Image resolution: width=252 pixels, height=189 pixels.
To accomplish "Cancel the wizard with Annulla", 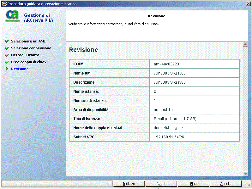I will point(225,184).
